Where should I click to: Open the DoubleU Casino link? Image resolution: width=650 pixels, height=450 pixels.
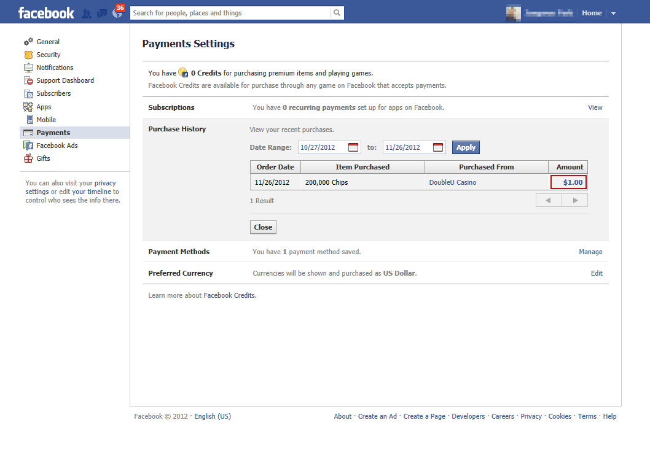click(453, 182)
